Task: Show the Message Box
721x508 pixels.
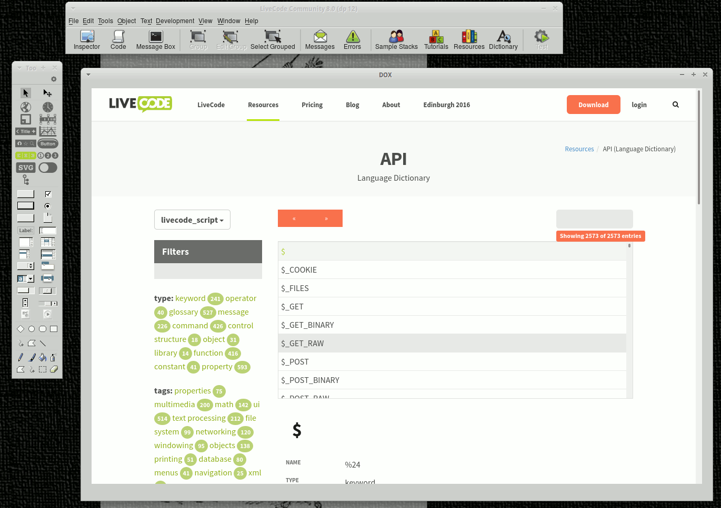Action: coord(156,40)
